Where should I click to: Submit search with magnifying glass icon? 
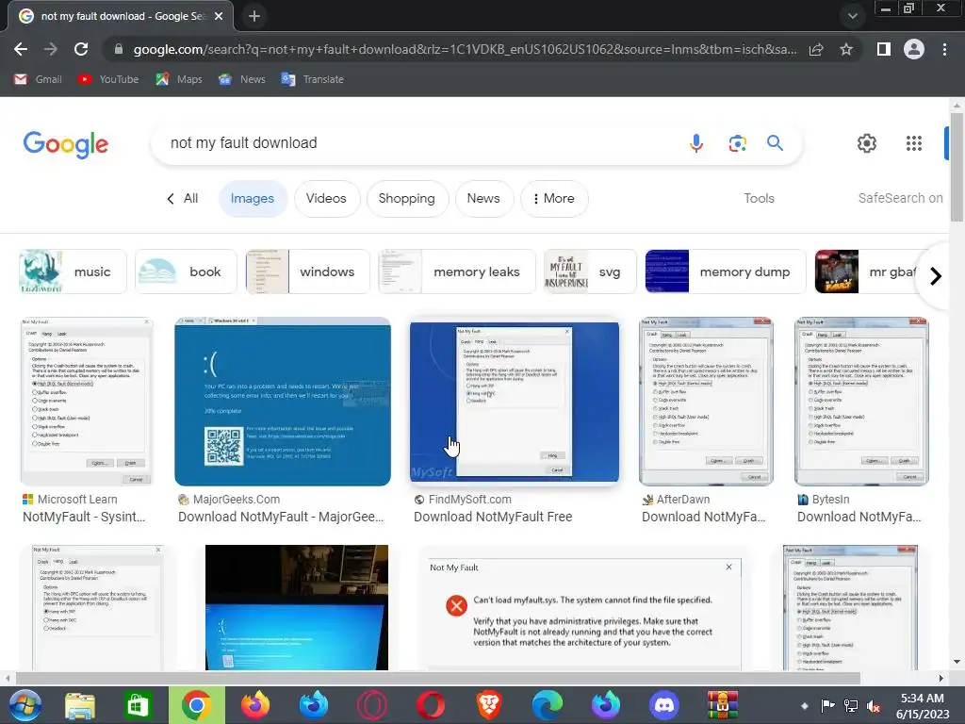(775, 143)
